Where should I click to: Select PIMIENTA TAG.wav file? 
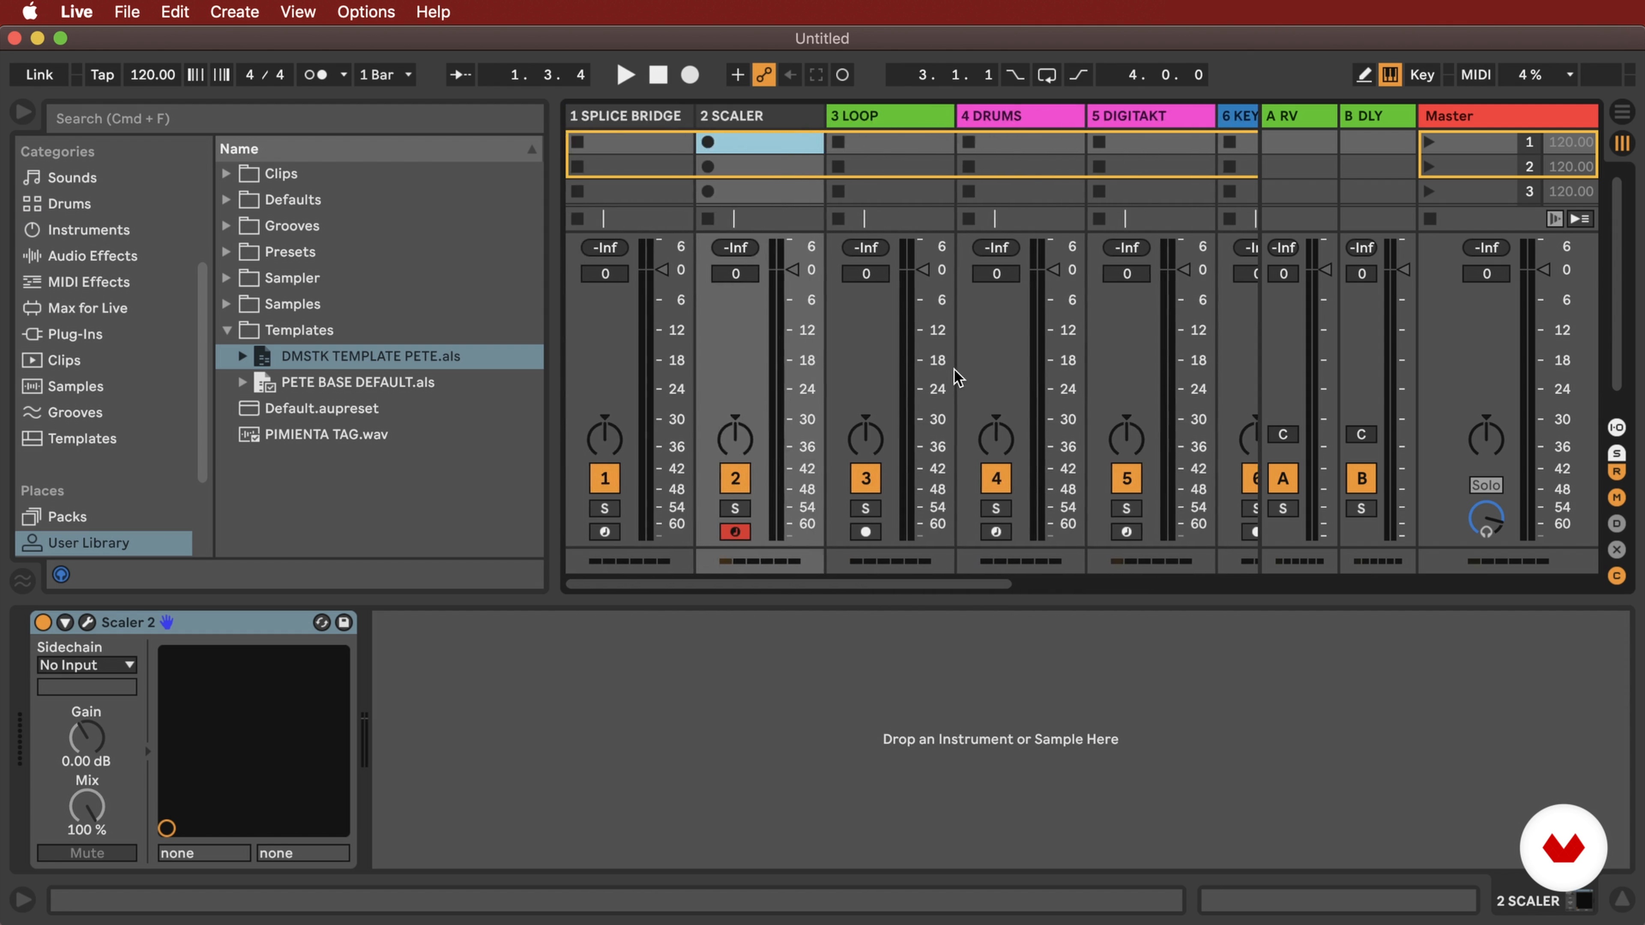326,435
